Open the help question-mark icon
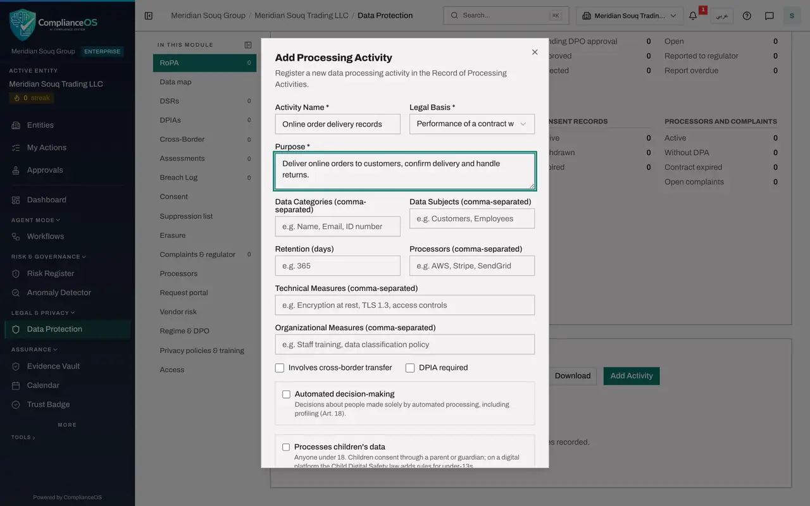810x506 pixels. point(747,16)
